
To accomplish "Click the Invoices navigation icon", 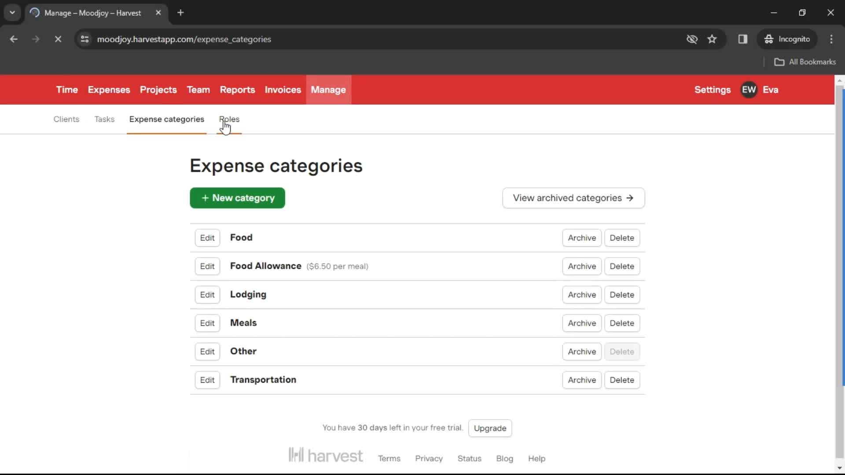I will (283, 89).
